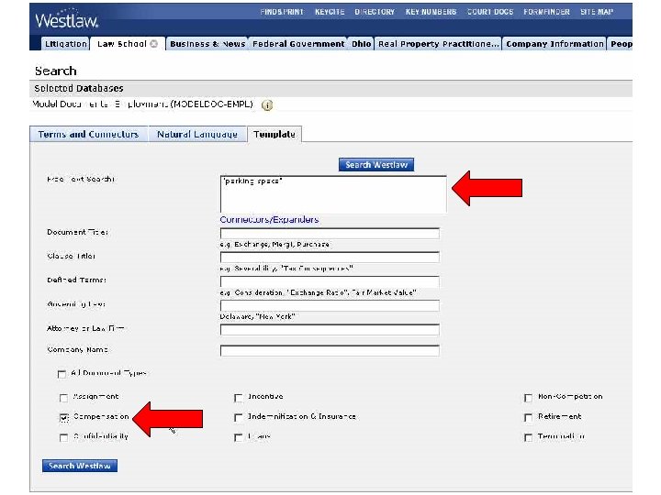Screen dimensions: 661x495
Task: Click the Governing Law input field
Action: (330, 305)
